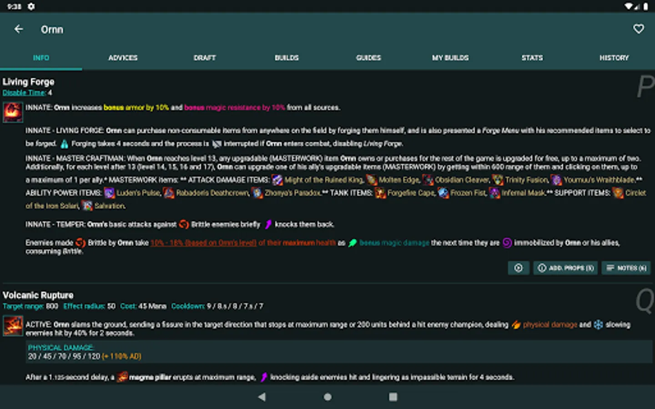The width and height of the screenshot is (655, 409).
Task: Go to the MY BUILDS tab
Action: (450, 58)
